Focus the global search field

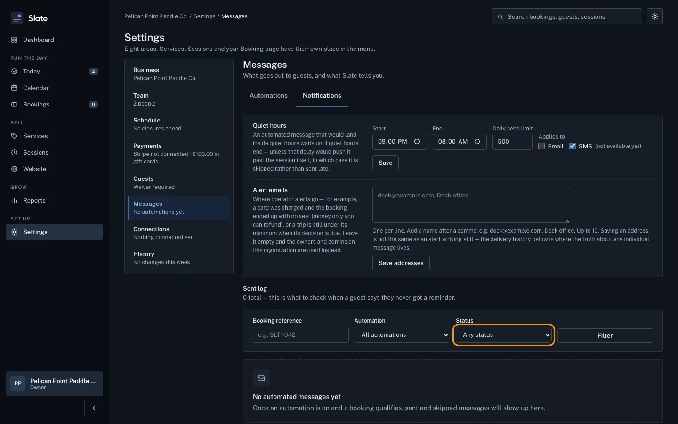567,16
